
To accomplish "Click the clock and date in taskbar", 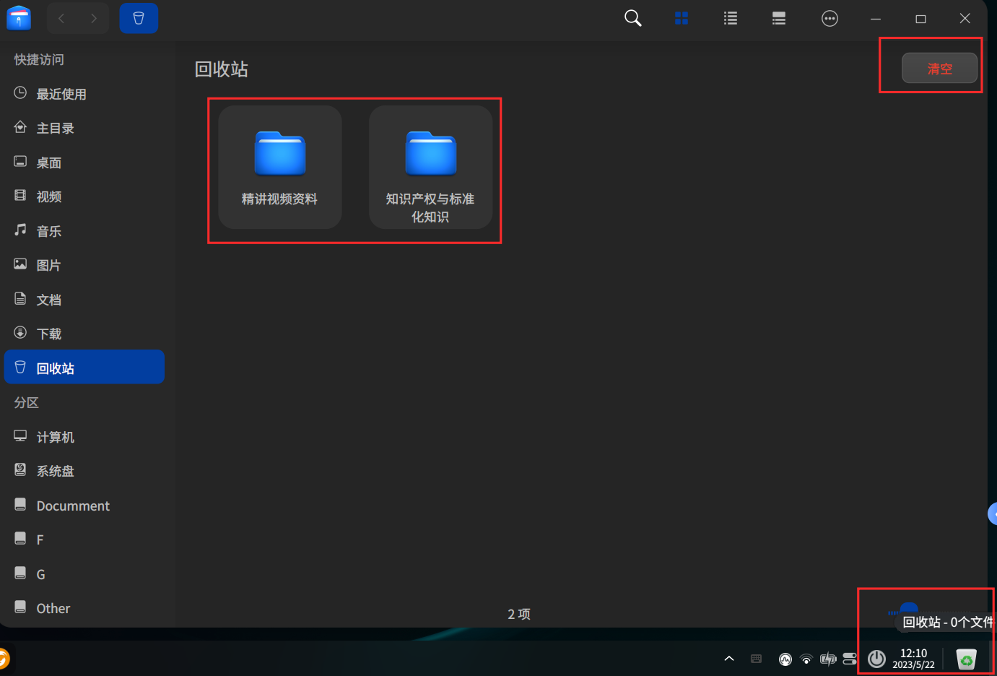I will (913, 658).
